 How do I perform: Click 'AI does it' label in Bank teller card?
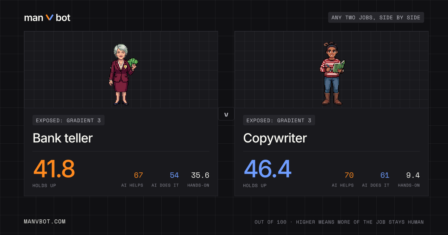165,185
